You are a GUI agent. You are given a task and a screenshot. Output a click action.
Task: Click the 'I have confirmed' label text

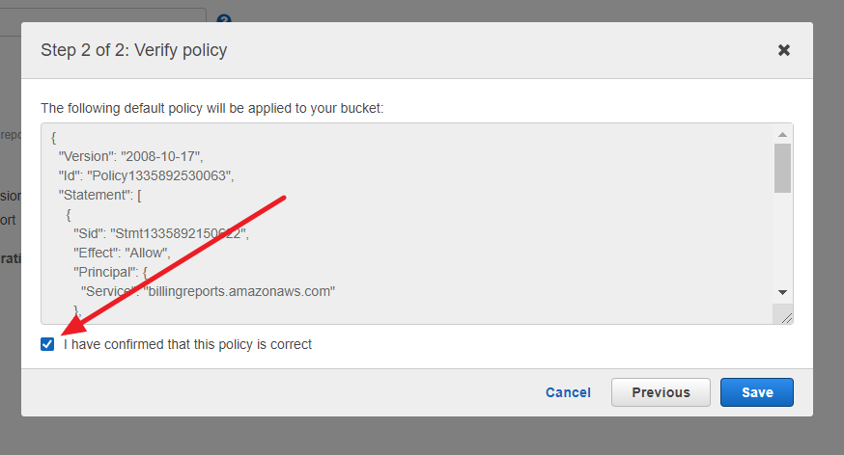click(x=187, y=344)
